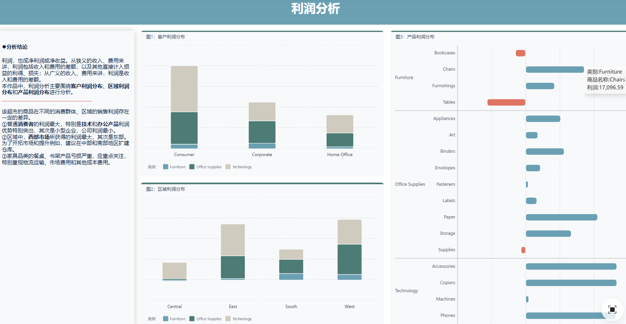Click the Furnishings profit bar
The width and height of the screenshot is (626, 324).
(540, 86)
